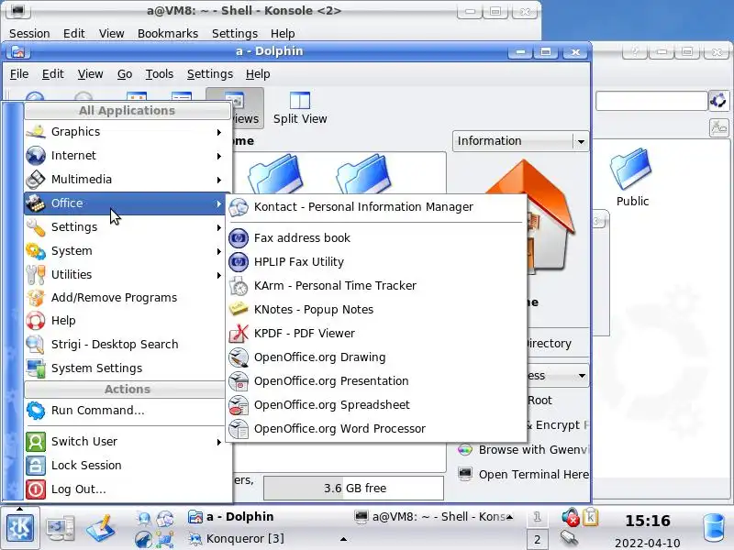The image size is (734, 550).
Task: Launch HPLIP Fax Utility
Action: coord(376,262)
